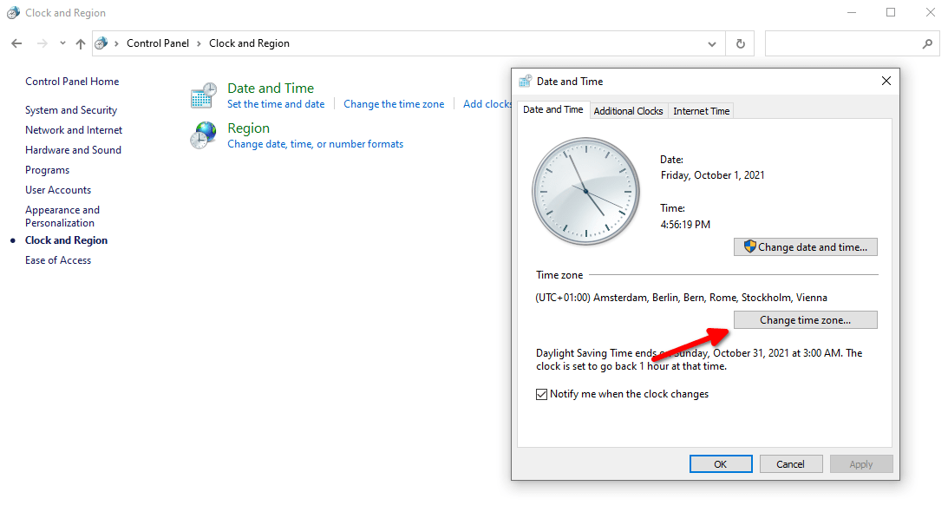Open the Change the time zone link
The width and height of the screenshot is (948, 512).
point(394,103)
